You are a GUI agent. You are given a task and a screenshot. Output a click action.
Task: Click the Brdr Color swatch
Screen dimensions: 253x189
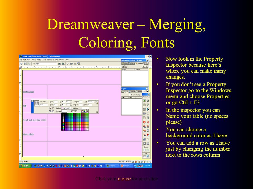coord(80,108)
